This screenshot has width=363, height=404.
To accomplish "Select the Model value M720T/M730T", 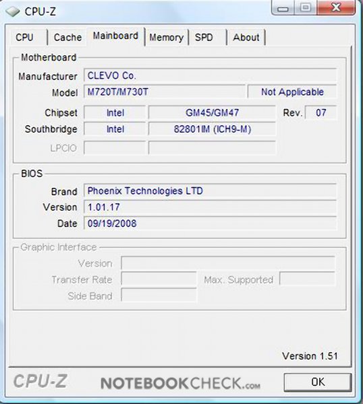I will 165,92.
